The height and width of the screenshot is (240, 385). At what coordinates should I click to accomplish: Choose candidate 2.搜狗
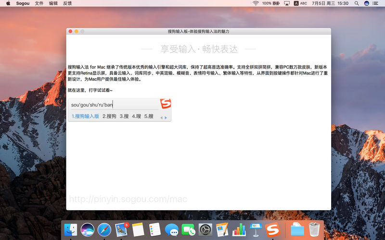(x=109, y=116)
